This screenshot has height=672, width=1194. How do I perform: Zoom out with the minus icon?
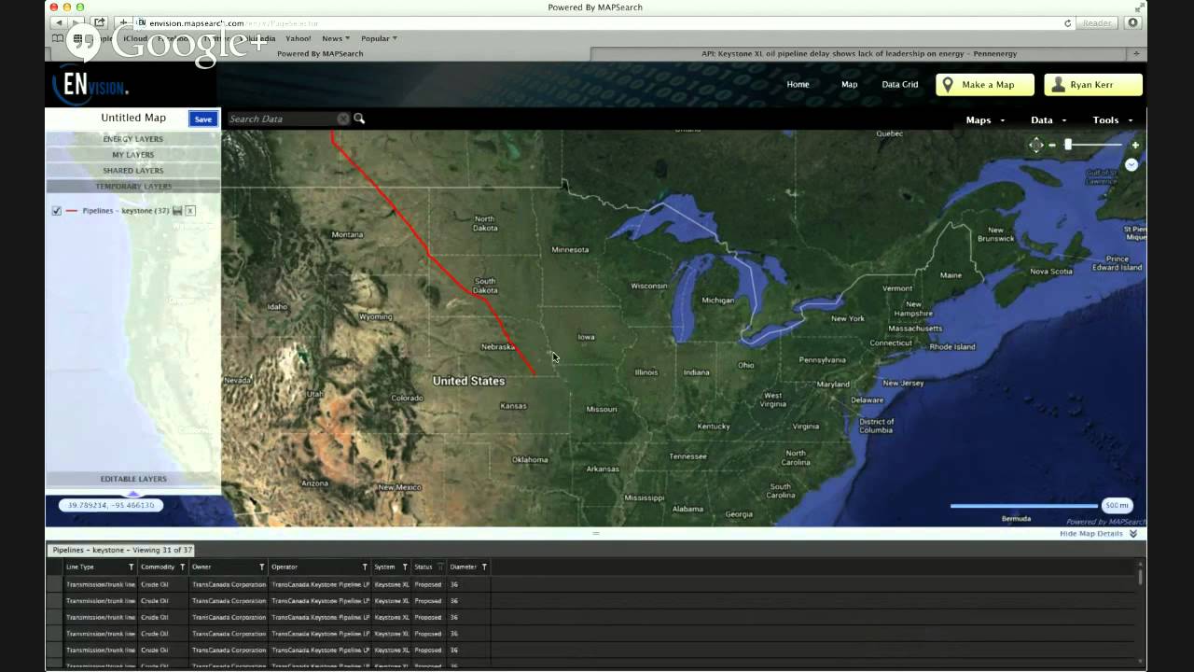(1052, 145)
